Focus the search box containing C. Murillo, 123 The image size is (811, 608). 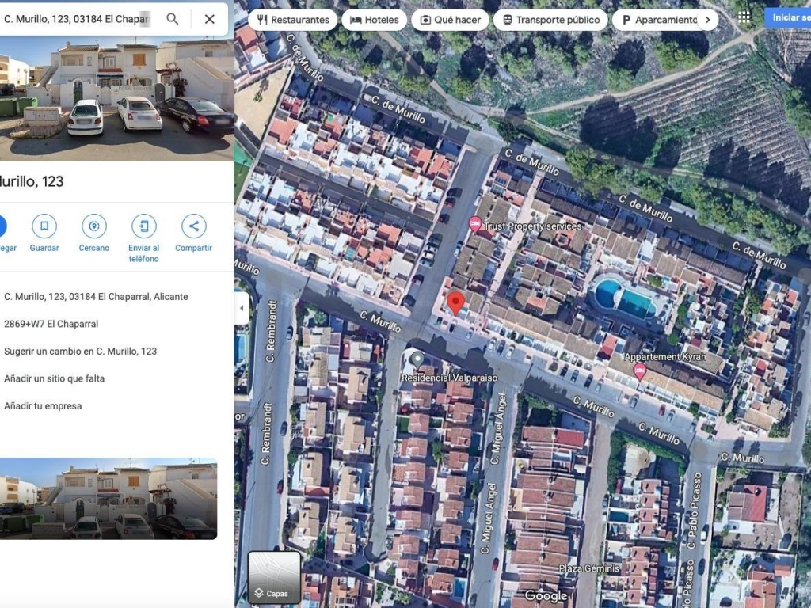78,19
